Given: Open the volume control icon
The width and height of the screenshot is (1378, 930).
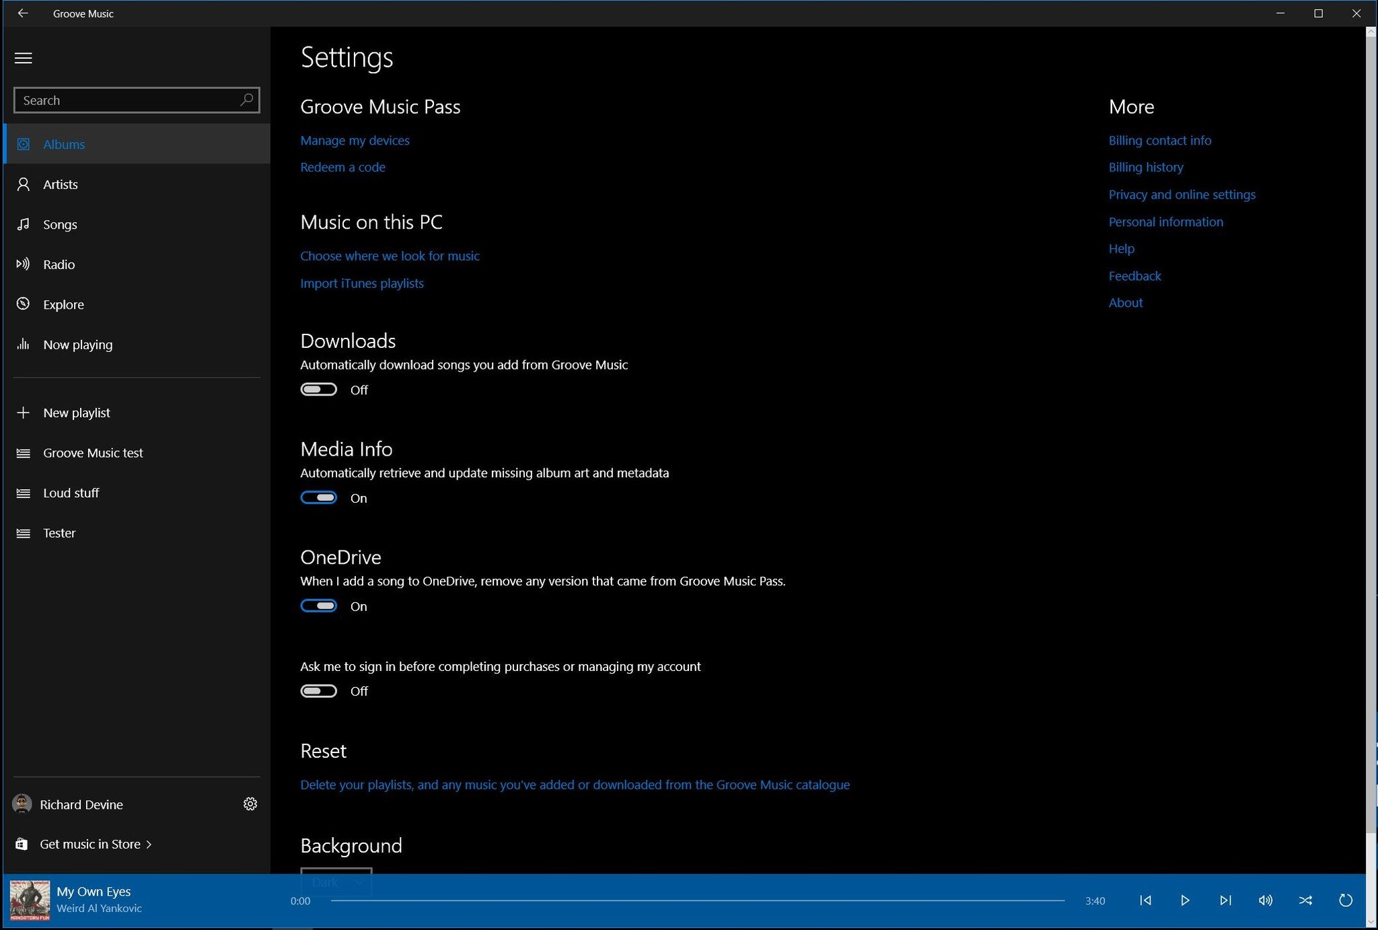Looking at the screenshot, I should [x=1265, y=900].
